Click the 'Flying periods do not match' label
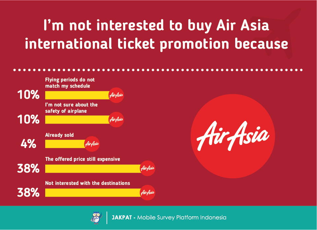 [70, 83]
